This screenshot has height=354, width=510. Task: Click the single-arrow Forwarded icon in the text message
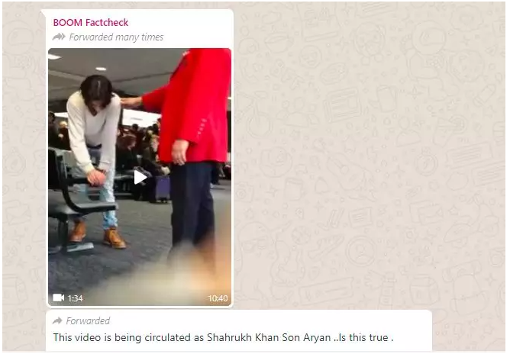tap(57, 321)
